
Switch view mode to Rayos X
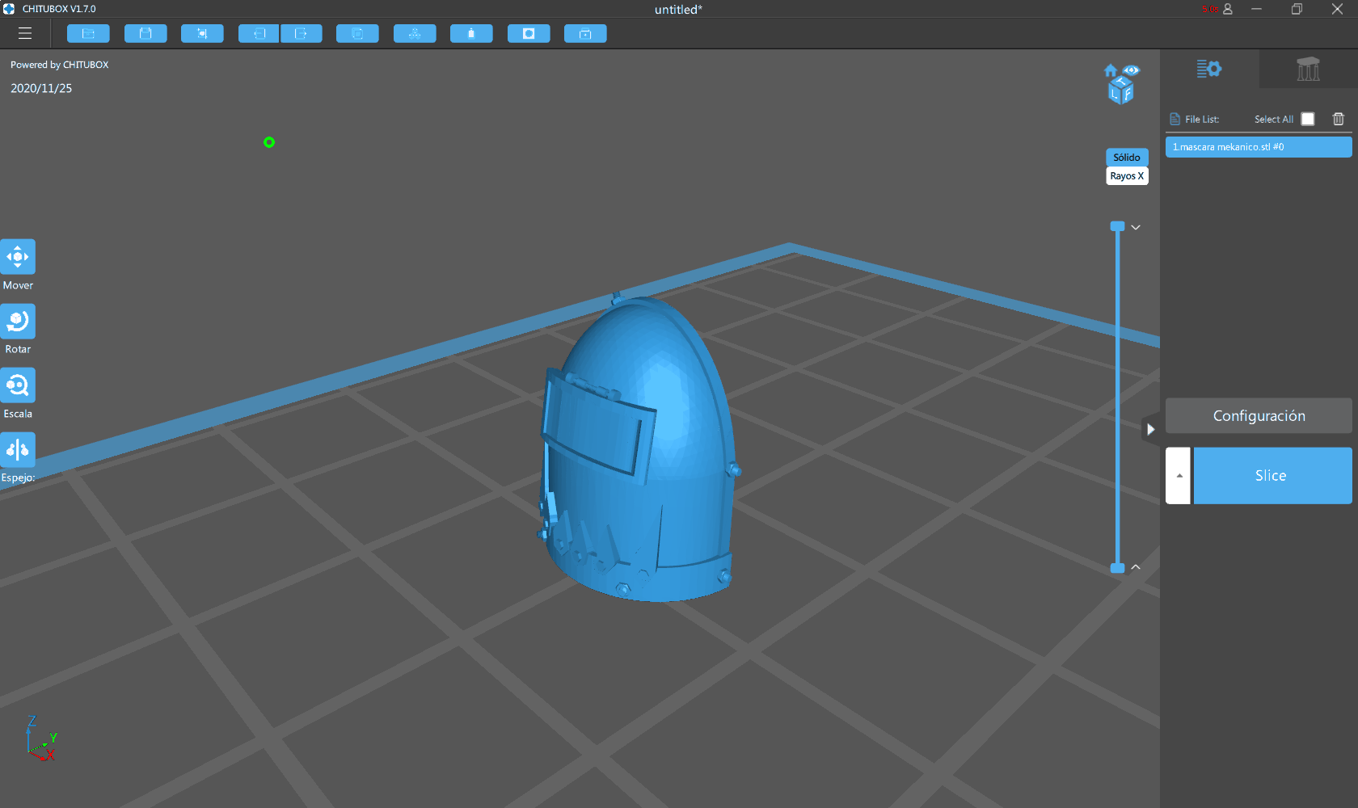1127,176
